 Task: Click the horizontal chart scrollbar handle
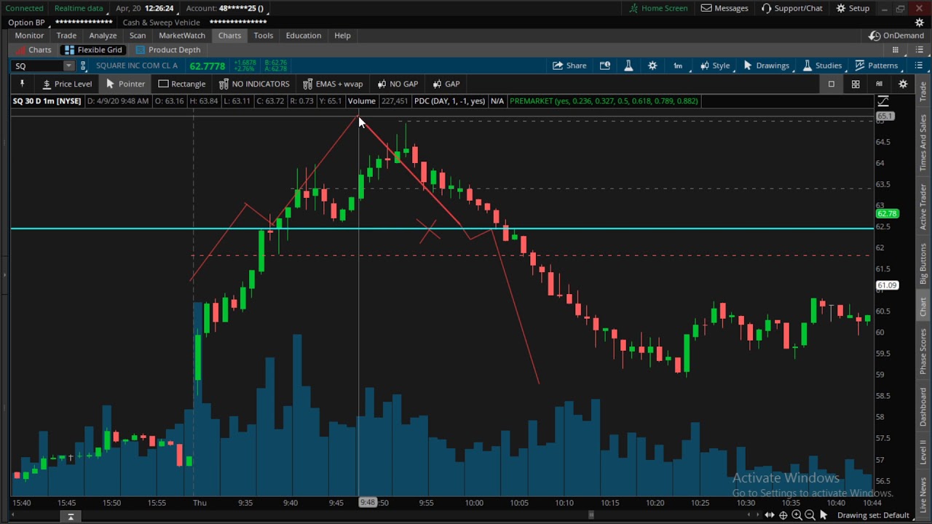point(591,516)
